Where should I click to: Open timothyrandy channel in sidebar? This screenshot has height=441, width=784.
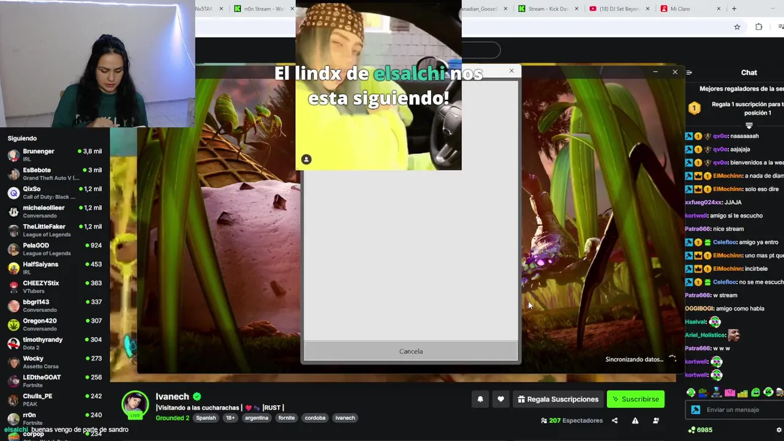[x=55, y=343]
